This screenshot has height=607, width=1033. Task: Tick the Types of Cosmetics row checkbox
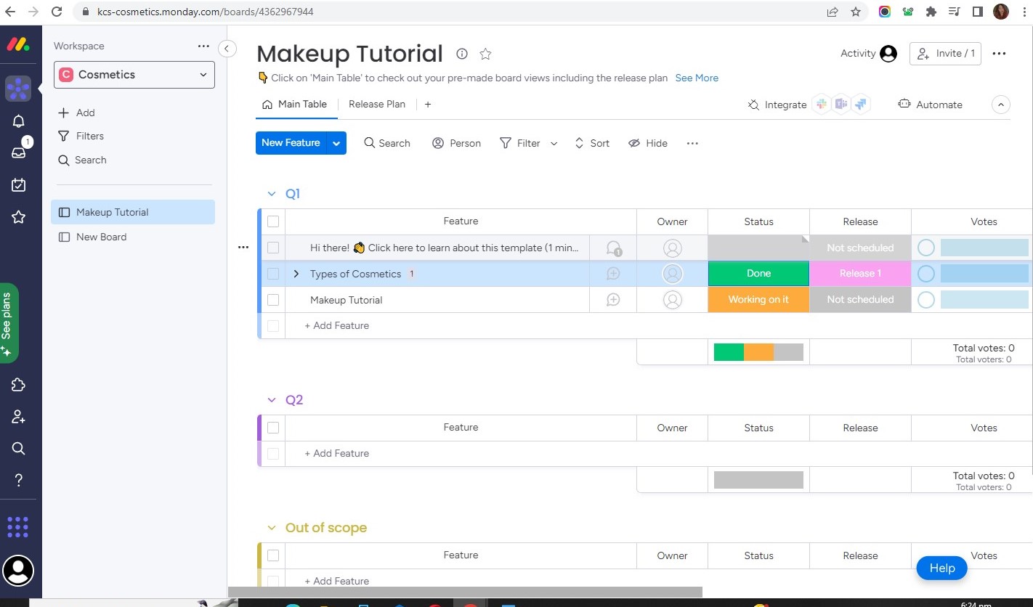273,274
